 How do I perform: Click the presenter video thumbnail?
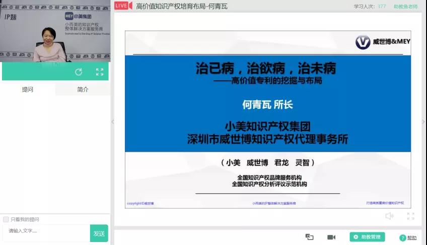pos(55,31)
